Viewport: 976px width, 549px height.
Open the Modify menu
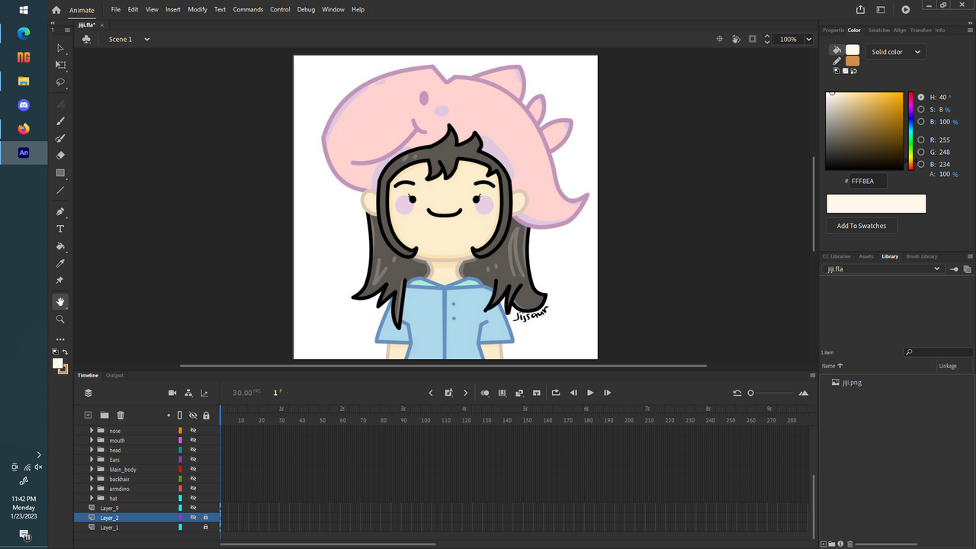coord(197,10)
